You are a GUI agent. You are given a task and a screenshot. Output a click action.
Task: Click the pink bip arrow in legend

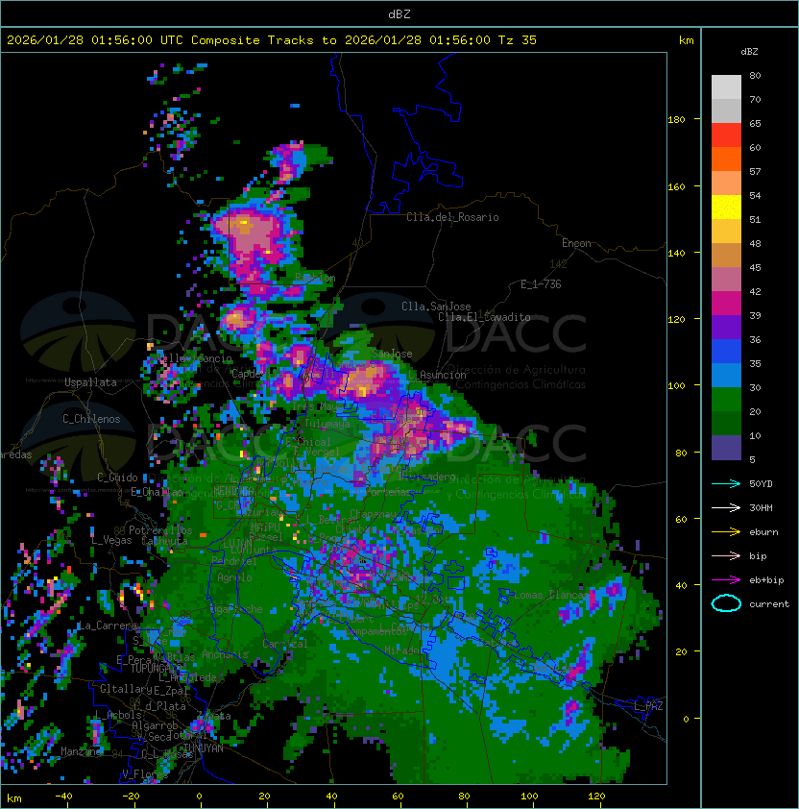coord(726,555)
